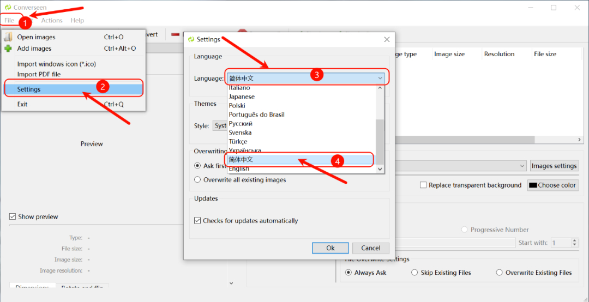Maximize the Converseen window

click(x=554, y=8)
